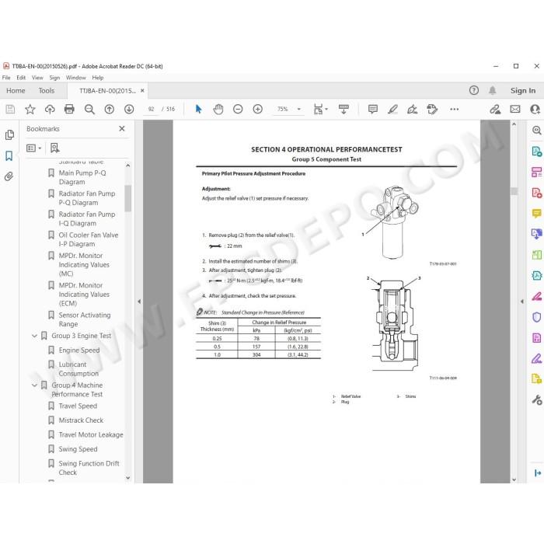Screen dimensions: 544x544
Task: Open the Window menu
Action: pos(75,78)
